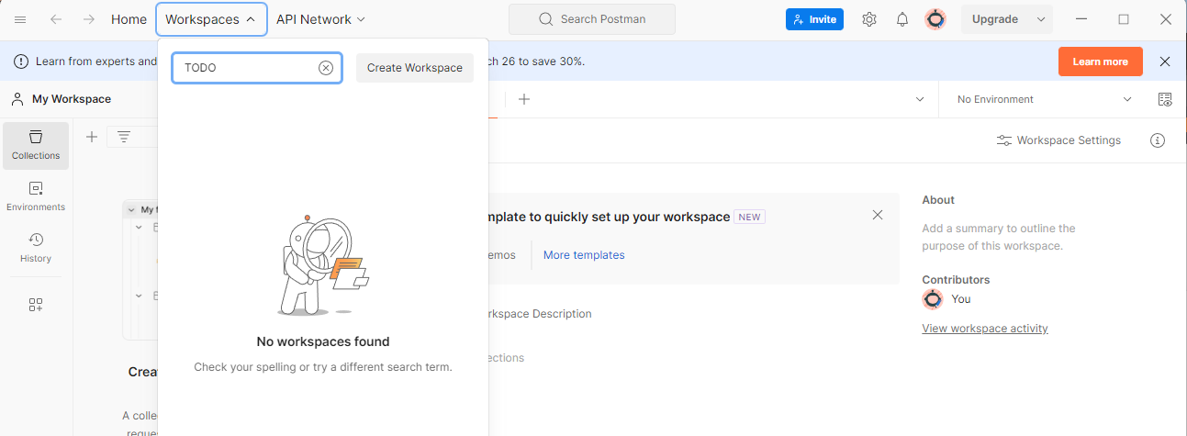1187x436 pixels.
Task: Go back with the left arrow
Action: click(x=56, y=19)
